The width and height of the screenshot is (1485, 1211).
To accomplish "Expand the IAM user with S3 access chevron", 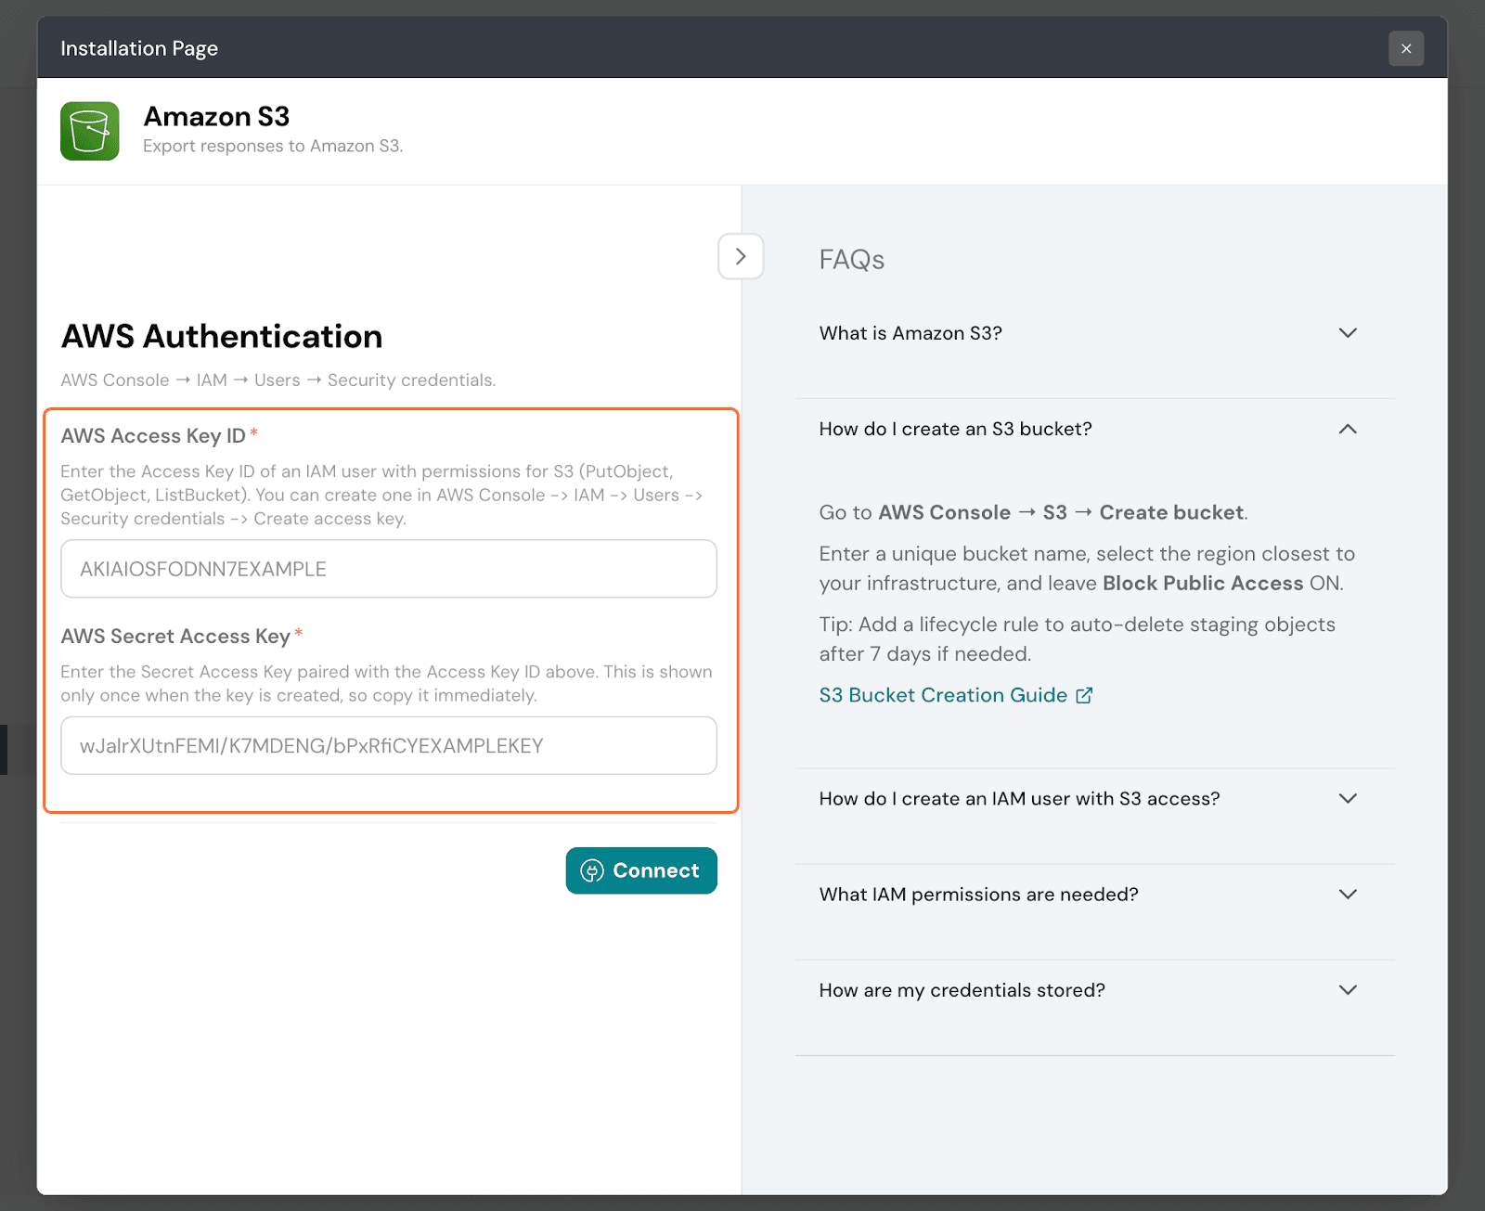I will [x=1348, y=798].
